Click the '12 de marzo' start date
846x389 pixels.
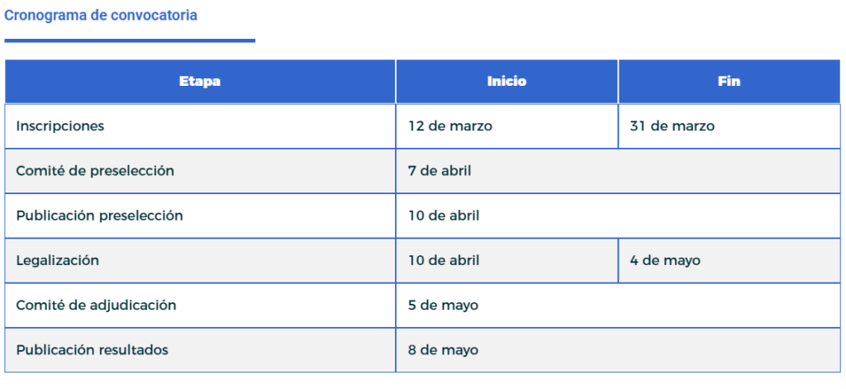pos(450,126)
